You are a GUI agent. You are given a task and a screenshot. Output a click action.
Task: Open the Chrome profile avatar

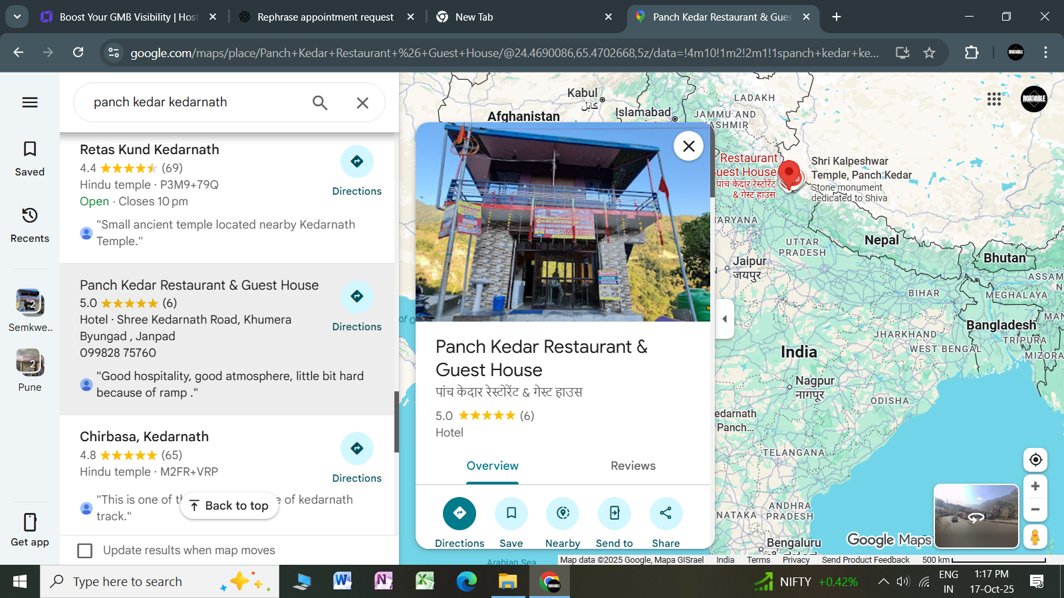(1015, 52)
